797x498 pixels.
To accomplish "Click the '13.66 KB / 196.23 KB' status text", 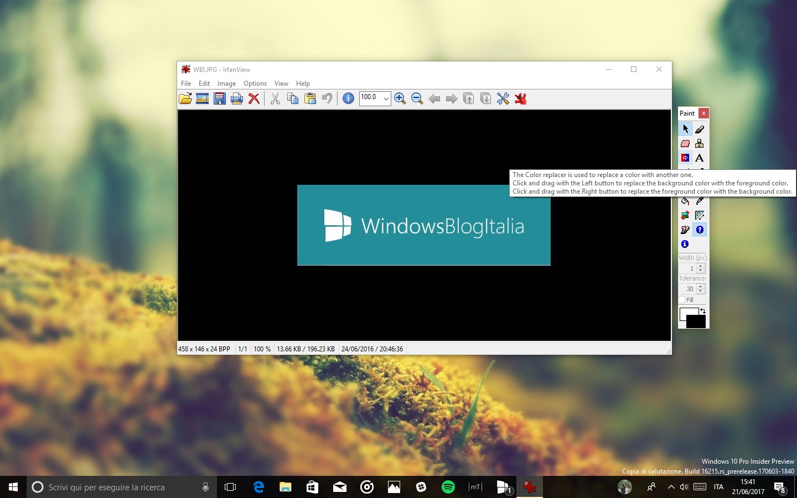I will tap(306, 349).
